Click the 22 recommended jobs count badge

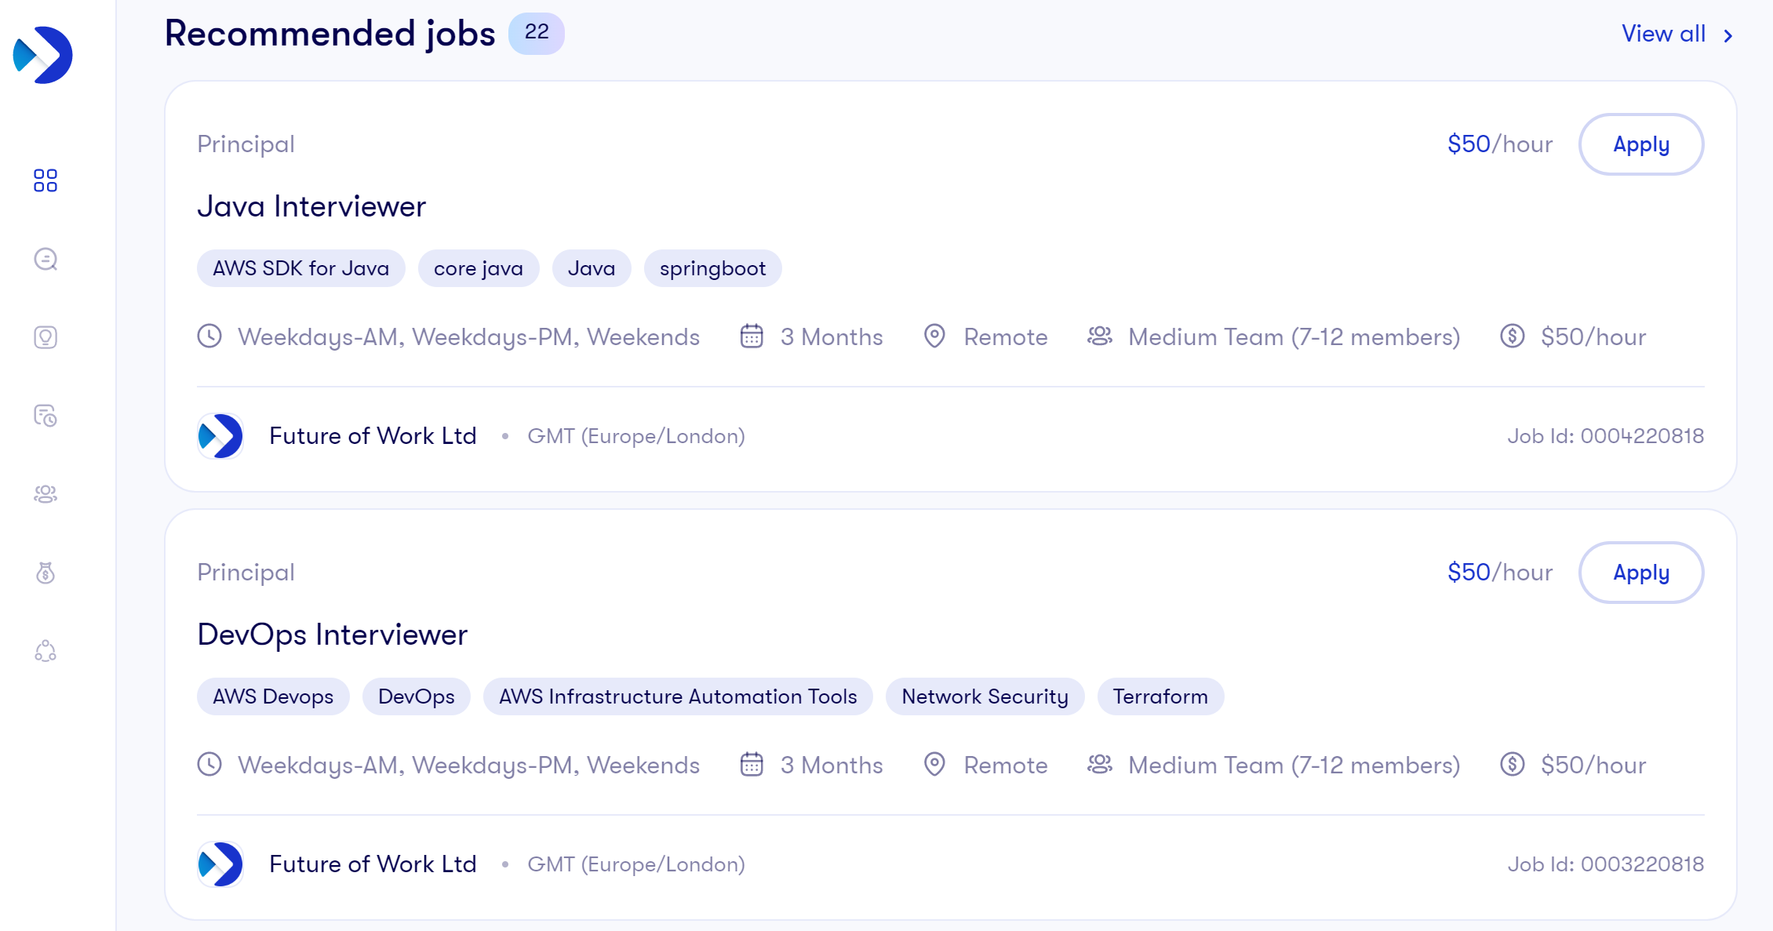(537, 33)
